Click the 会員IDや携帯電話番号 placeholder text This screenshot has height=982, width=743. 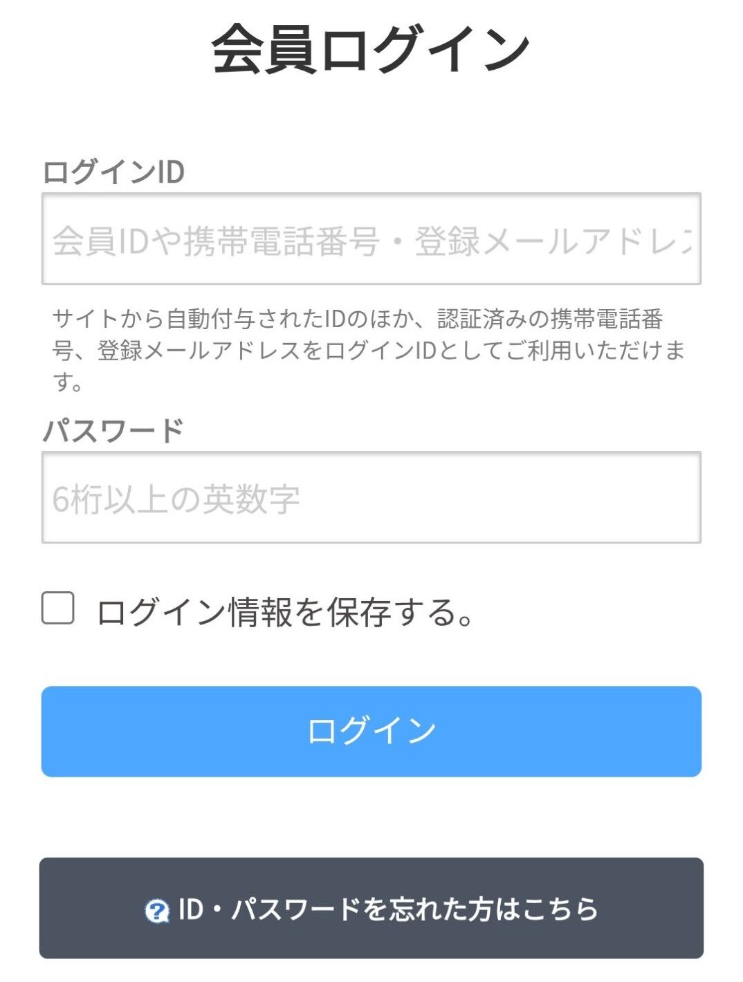[217, 241]
